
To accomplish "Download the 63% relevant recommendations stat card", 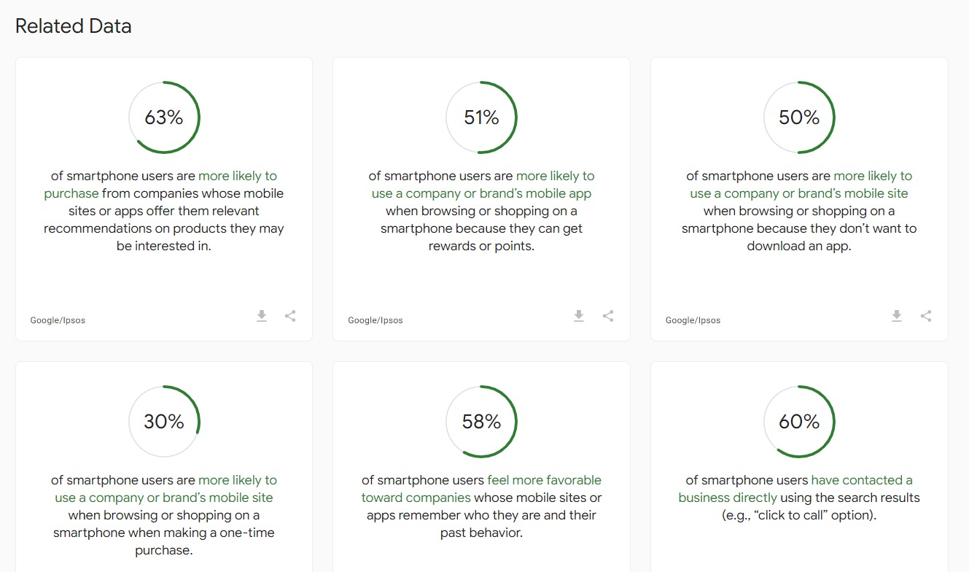I will pos(262,316).
